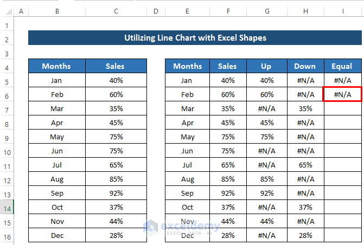This screenshot has width=364, height=245.
Task: Click Sep's 92% cell in Up column
Action: point(266,193)
